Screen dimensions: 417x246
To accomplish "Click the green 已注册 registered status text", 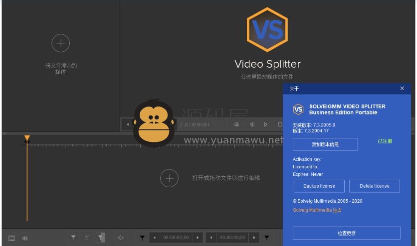I will coord(385,141).
